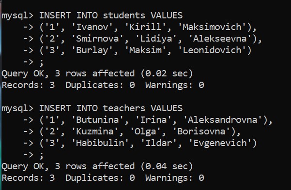The height and width of the screenshot is (190, 291).
Task: Click the 'Evgenevich' value
Action: [x=220, y=143]
